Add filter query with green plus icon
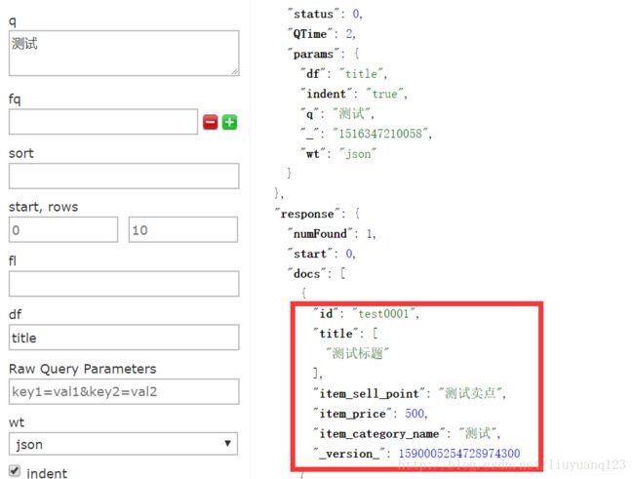634x479 pixels. [x=229, y=122]
